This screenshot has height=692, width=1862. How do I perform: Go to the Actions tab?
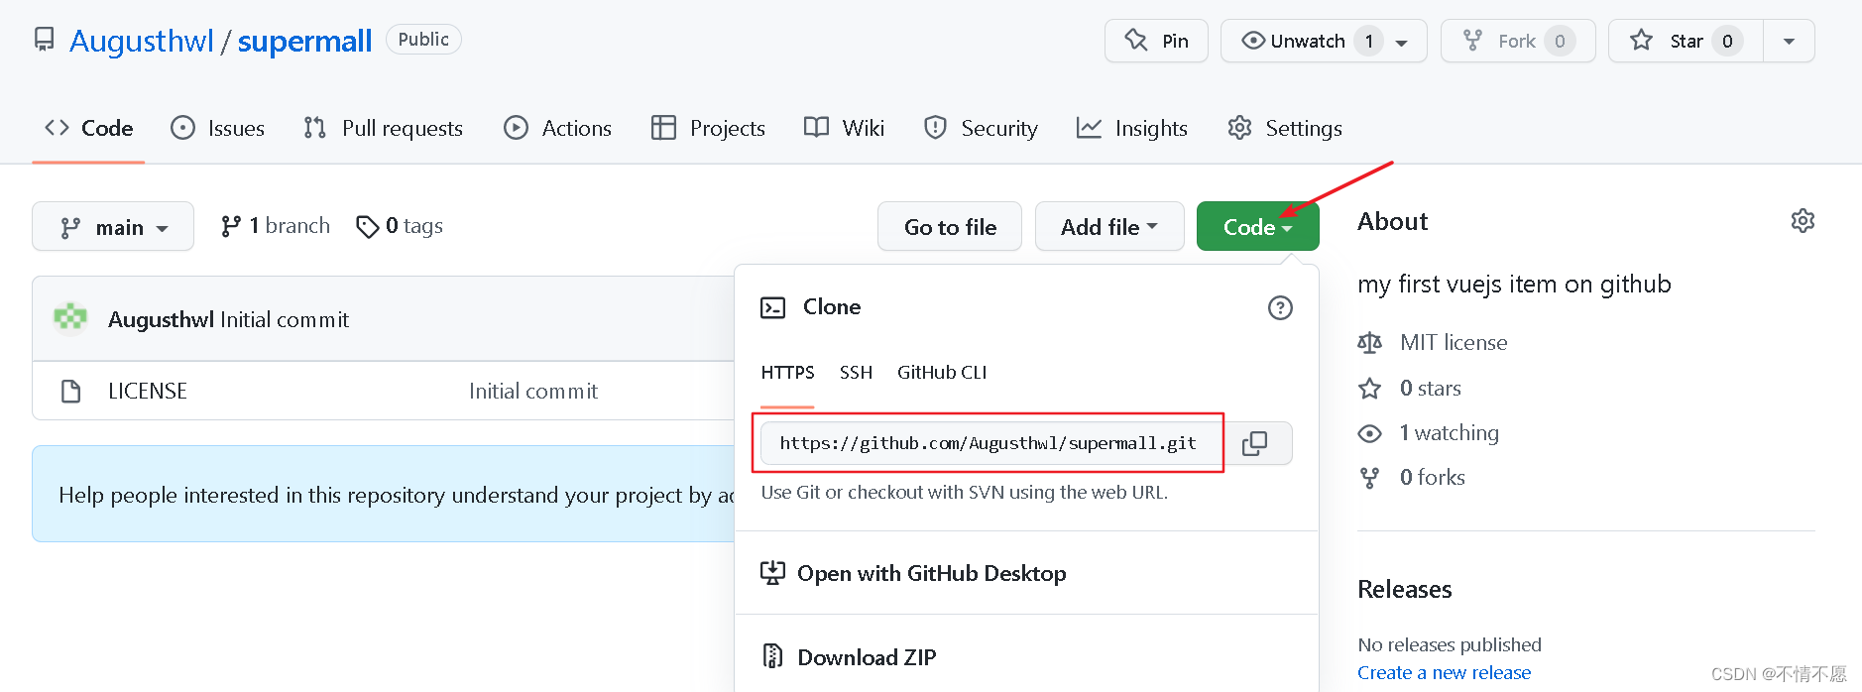point(557,128)
